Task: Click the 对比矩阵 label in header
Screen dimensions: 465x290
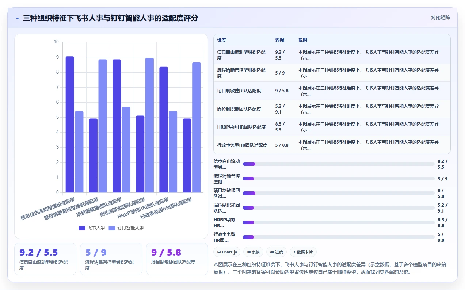Action: coord(441,18)
